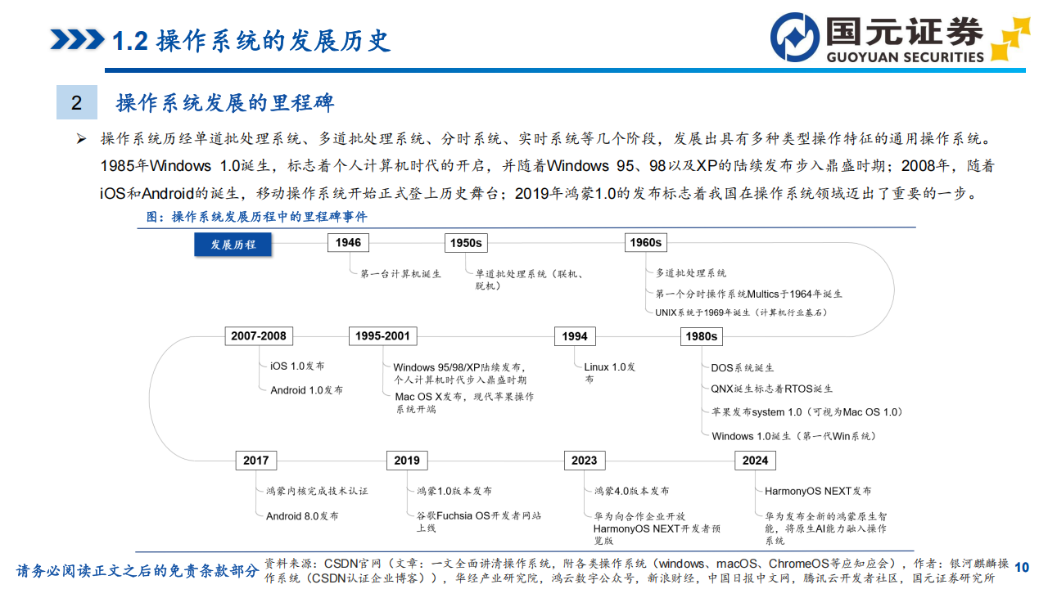Image resolution: width=1048 pixels, height=589 pixels.
Task: Click the 国元证券 Chinese company name
Action: click(904, 31)
